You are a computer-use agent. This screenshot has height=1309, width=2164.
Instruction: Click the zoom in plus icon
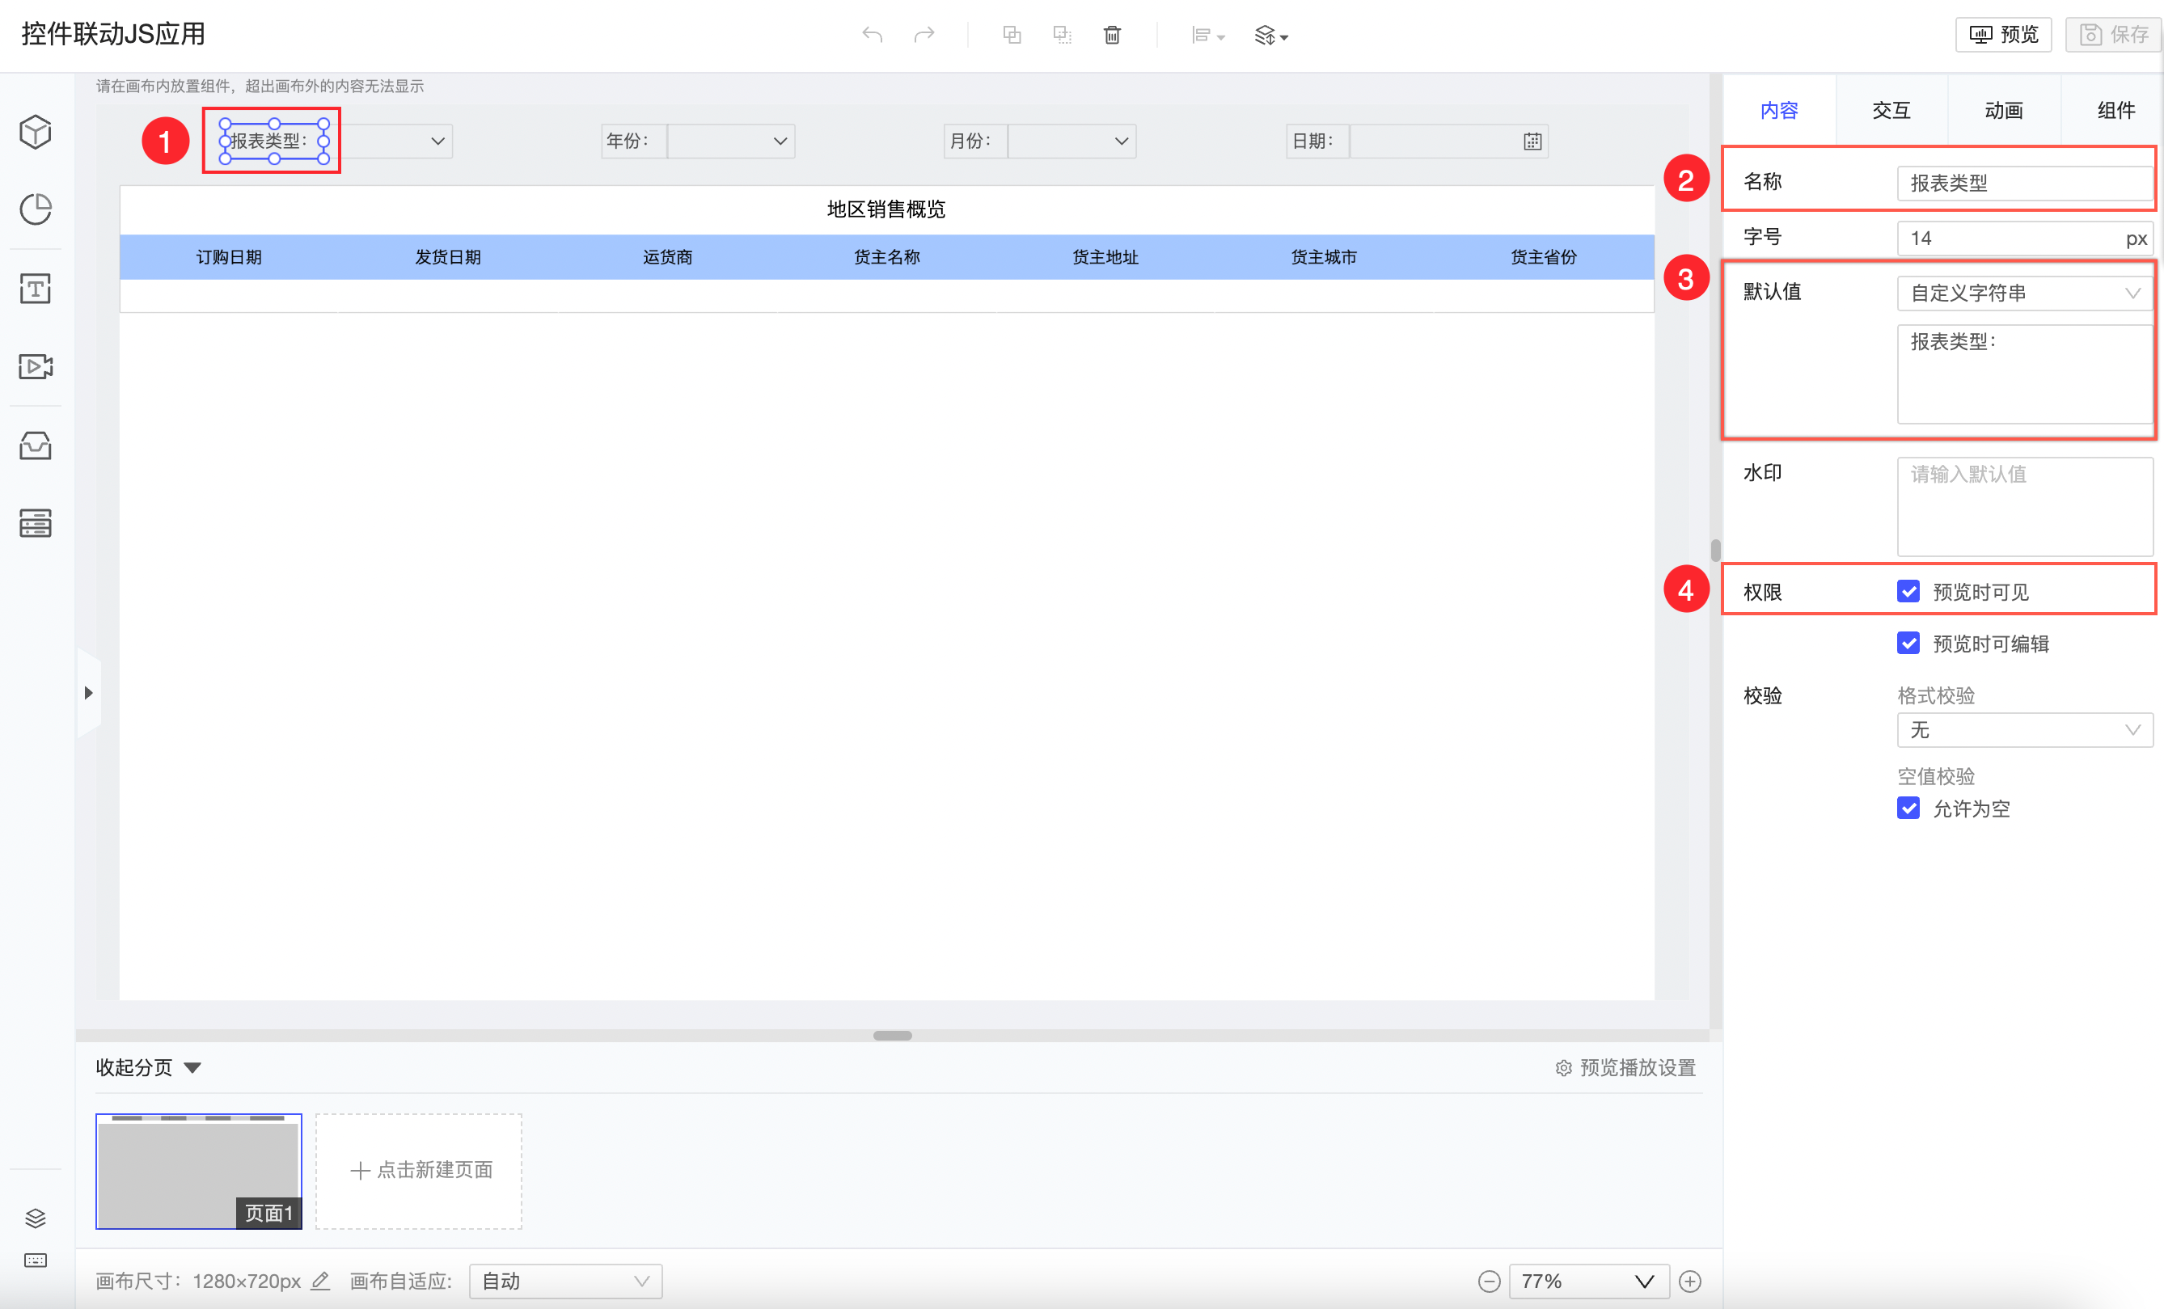(x=1690, y=1281)
